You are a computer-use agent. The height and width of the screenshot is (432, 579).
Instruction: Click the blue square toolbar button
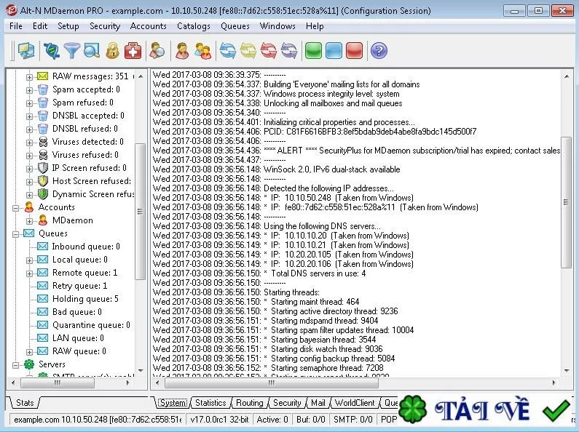click(334, 51)
